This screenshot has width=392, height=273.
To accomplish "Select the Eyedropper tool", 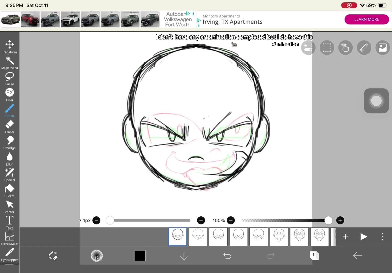I will tap(10, 255).
